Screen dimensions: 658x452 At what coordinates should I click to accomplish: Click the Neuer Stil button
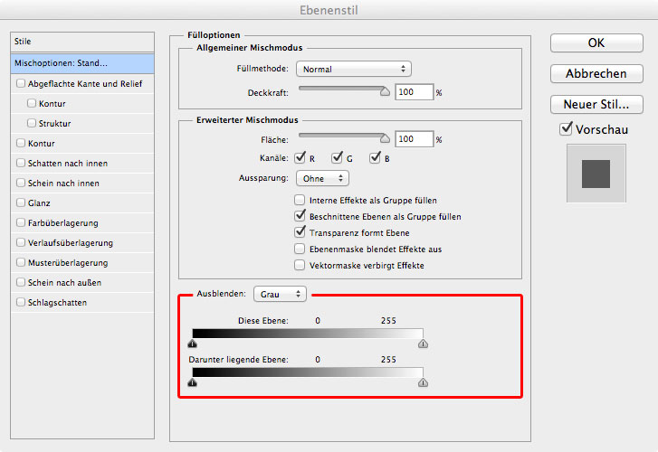(596, 104)
